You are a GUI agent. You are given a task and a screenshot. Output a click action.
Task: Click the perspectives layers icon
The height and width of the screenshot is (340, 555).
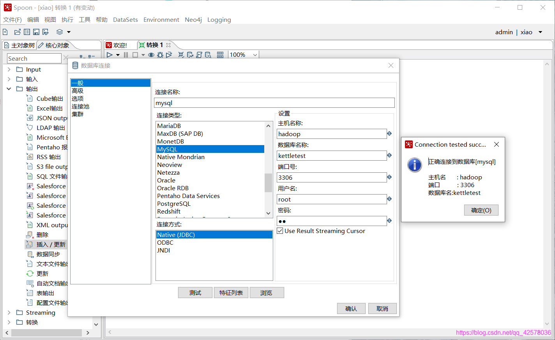point(60,32)
